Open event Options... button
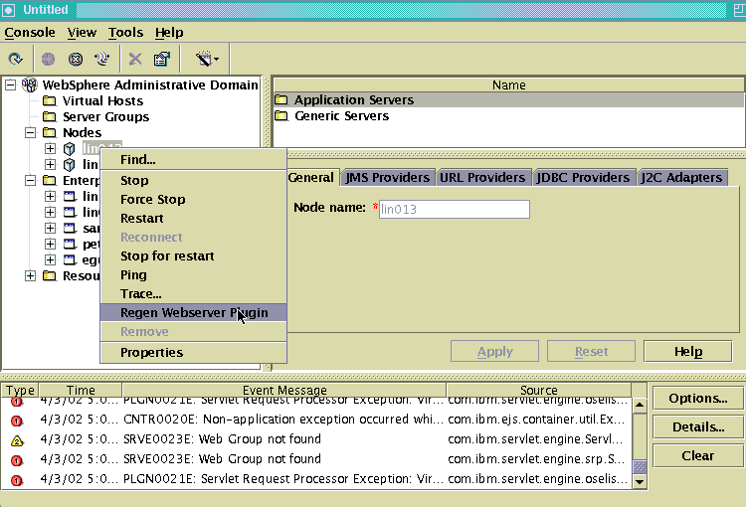The height and width of the screenshot is (507, 746). (x=698, y=398)
